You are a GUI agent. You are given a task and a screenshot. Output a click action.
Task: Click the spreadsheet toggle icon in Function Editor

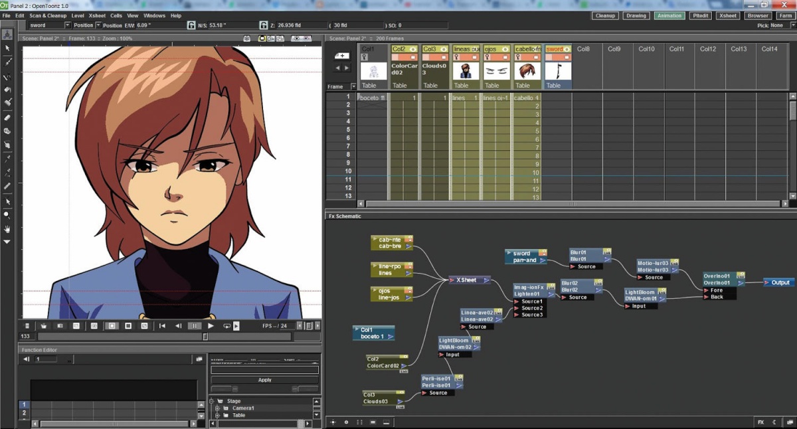point(199,359)
